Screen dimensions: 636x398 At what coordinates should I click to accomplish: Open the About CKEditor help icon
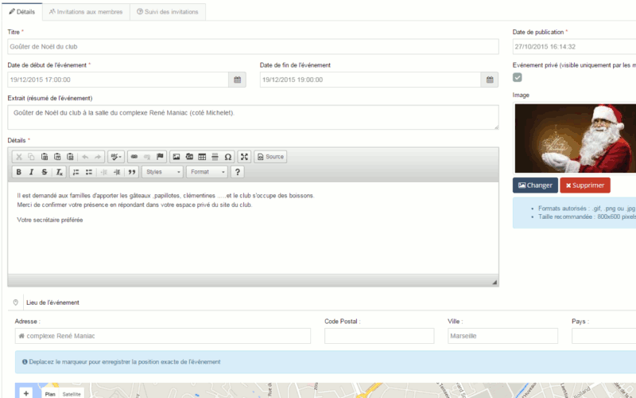237,172
